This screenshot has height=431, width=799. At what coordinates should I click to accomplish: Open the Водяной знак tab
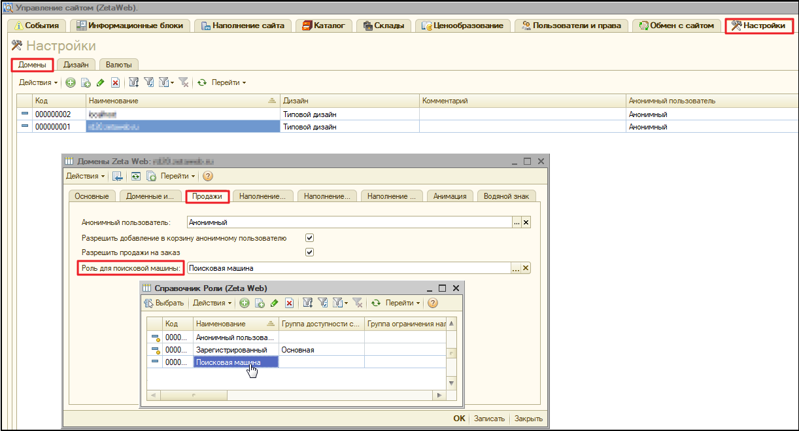click(x=507, y=196)
